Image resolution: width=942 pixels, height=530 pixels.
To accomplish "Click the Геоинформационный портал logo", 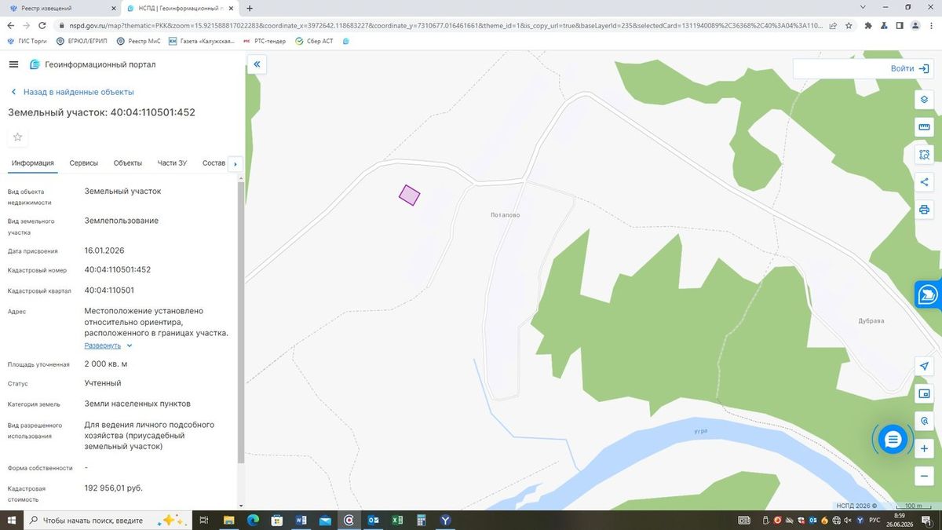I will [x=34, y=64].
